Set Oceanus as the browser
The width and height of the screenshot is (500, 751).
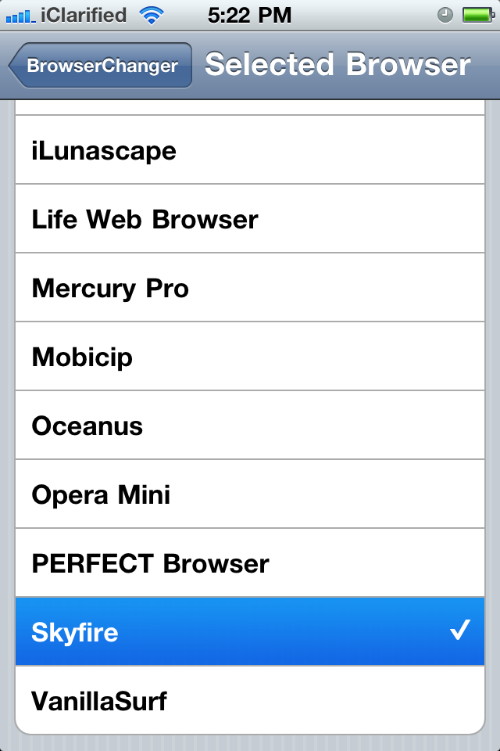pyautogui.click(x=250, y=426)
